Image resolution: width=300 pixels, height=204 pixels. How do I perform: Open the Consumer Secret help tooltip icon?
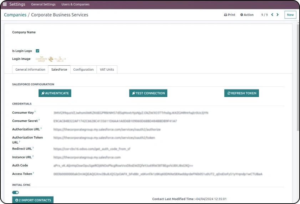coord(39,120)
